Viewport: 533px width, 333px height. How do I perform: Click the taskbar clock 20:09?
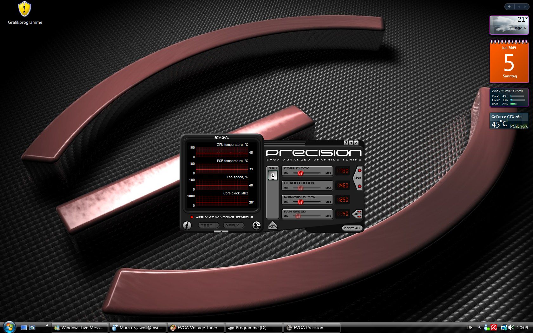pos(523,328)
